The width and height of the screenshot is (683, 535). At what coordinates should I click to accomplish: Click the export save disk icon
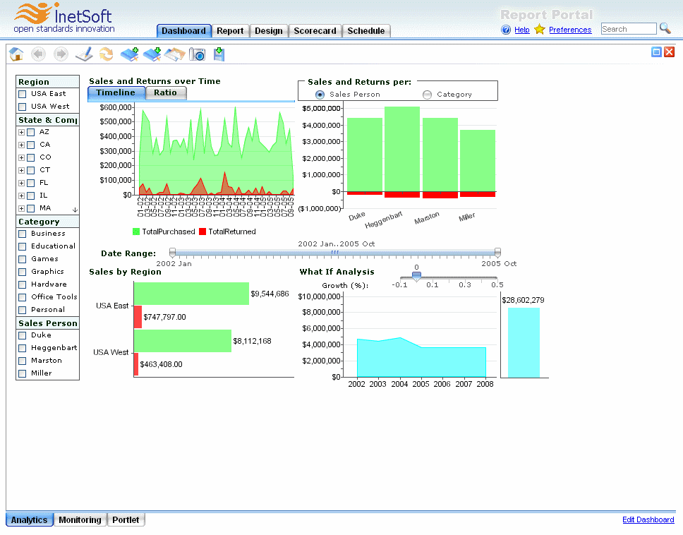[219, 54]
